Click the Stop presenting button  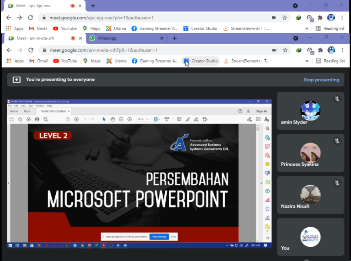(321, 80)
